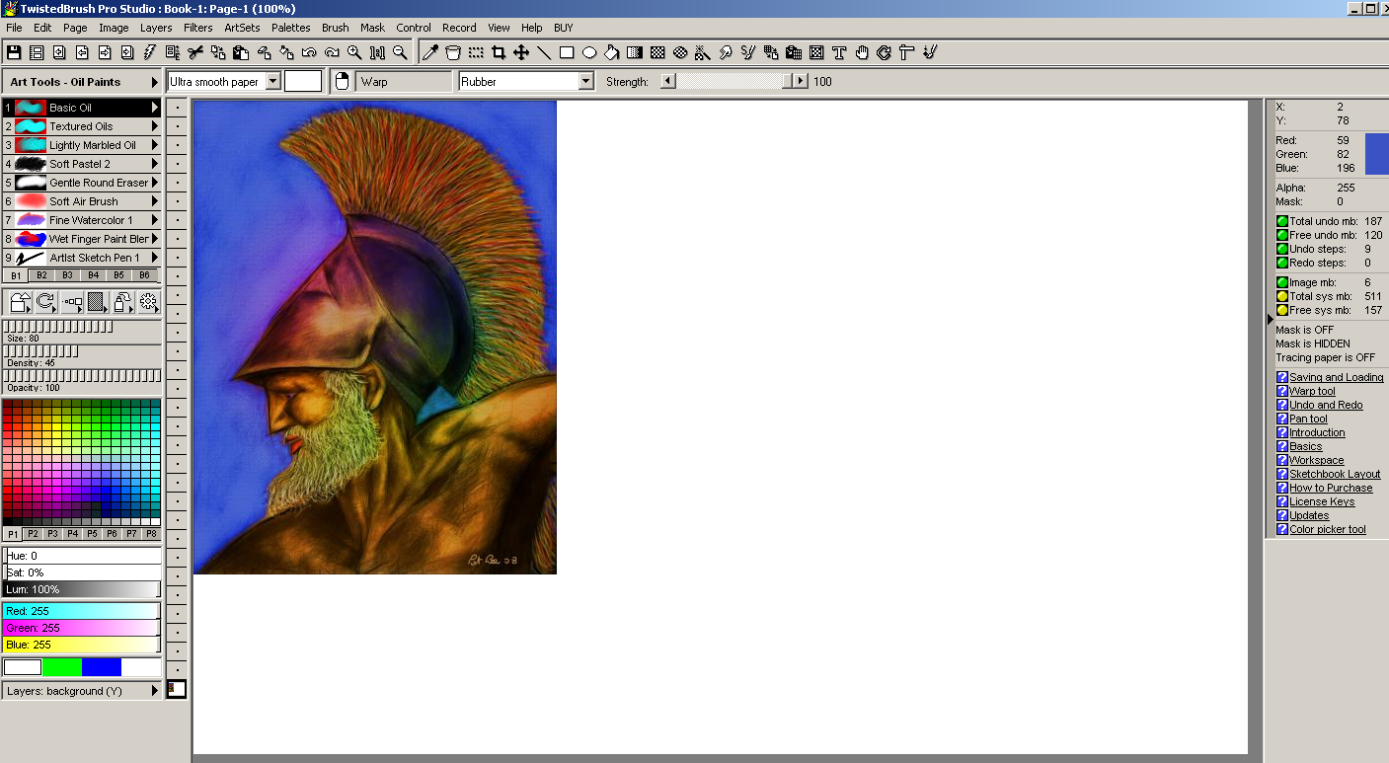Click the lightning bolt icon
Image resolution: width=1389 pixels, height=763 pixels.
click(150, 52)
